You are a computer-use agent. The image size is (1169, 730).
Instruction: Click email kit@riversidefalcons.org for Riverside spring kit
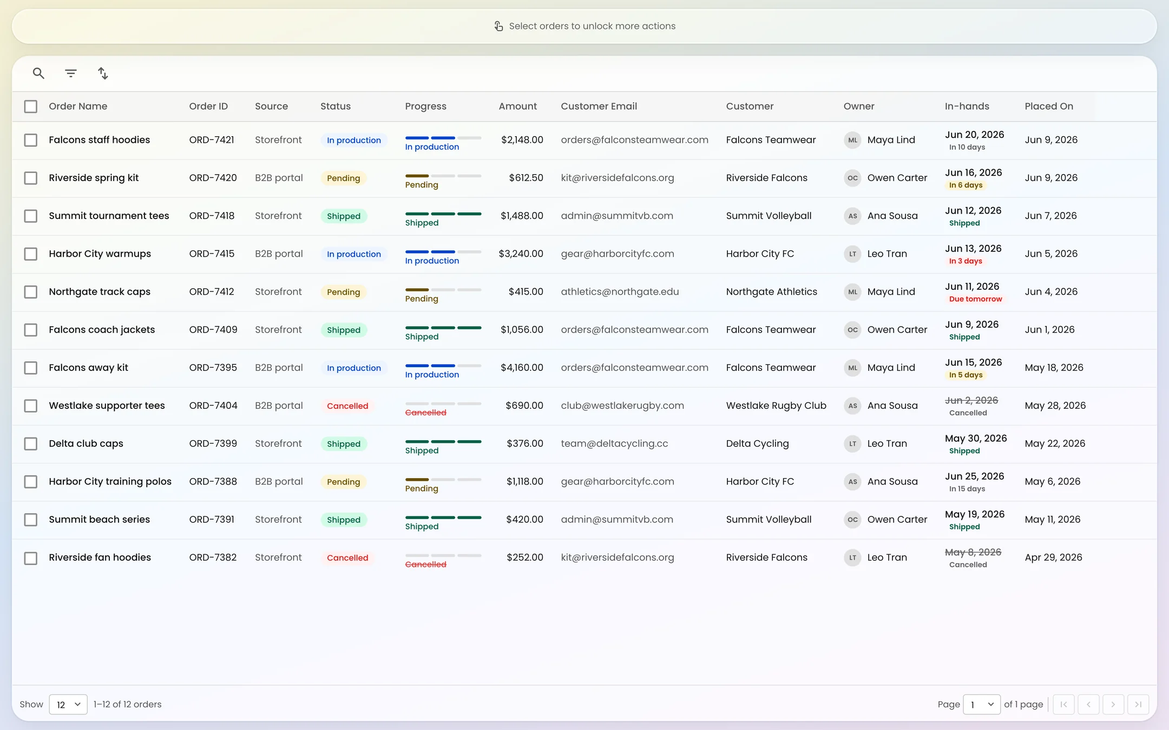point(618,178)
